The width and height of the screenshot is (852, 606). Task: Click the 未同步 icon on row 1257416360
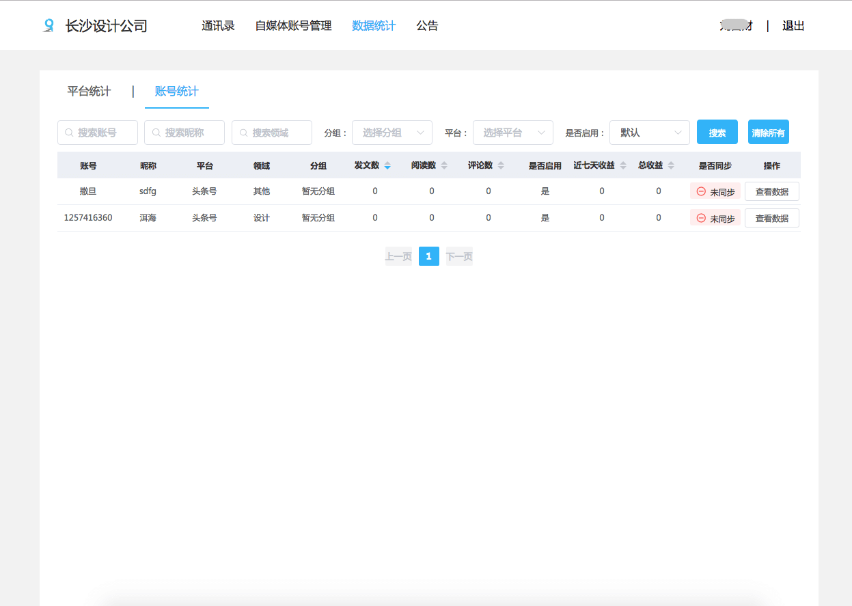[x=701, y=217]
